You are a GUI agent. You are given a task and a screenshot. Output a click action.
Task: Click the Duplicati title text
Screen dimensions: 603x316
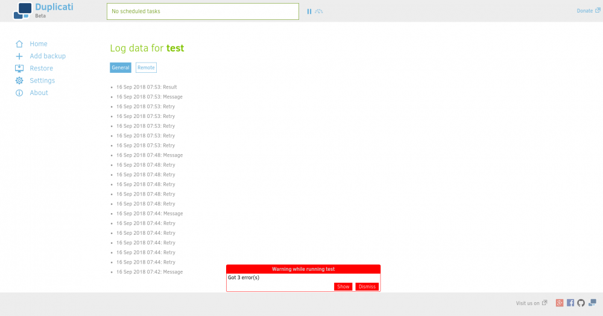click(54, 7)
